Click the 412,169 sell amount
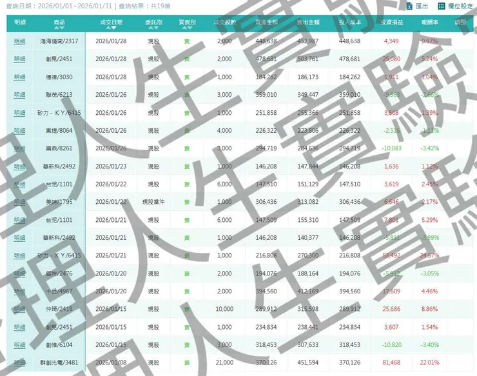Image resolution: width=477 pixels, height=376 pixels. (308, 292)
